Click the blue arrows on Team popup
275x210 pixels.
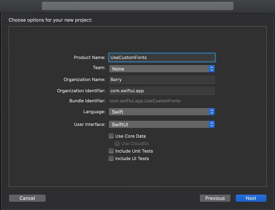212,69
